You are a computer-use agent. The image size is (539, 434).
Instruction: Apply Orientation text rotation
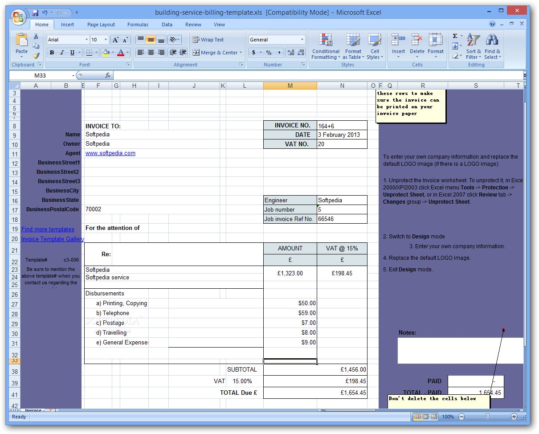tap(174, 40)
